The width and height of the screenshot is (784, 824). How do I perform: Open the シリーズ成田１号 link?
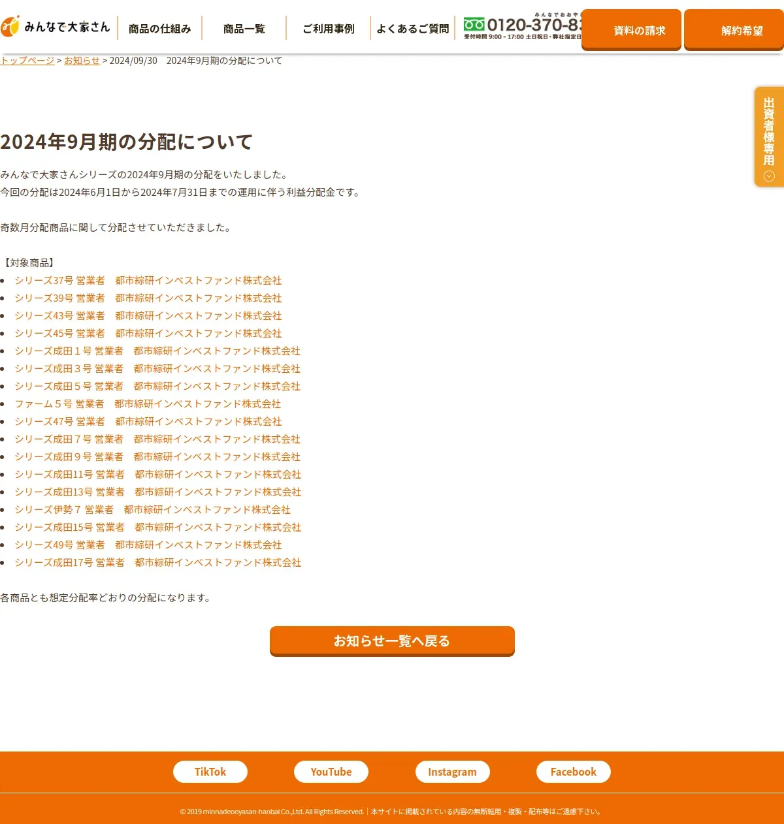pyautogui.click(x=157, y=351)
